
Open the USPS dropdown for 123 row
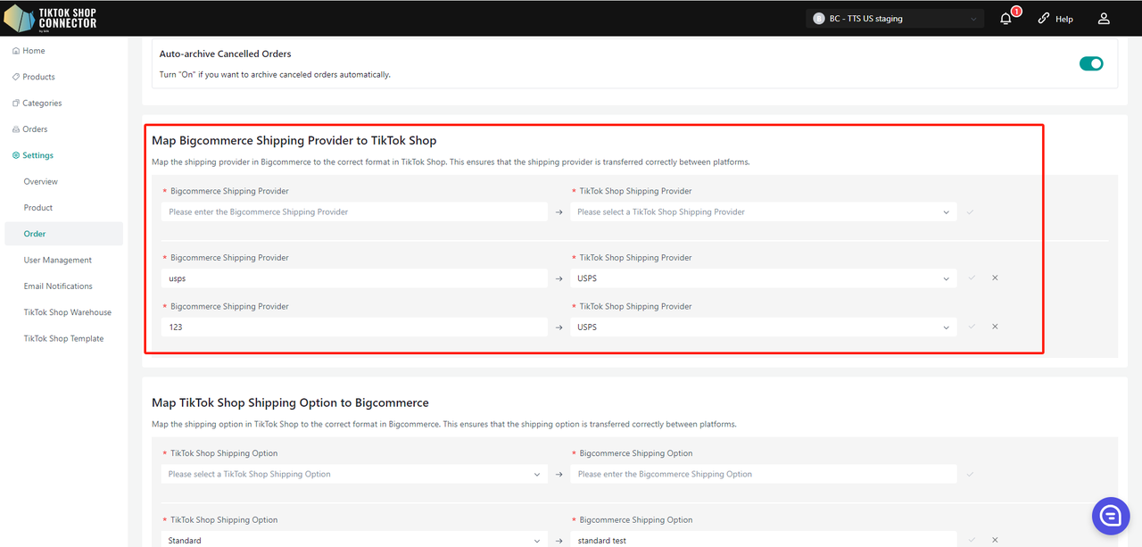coord(764,327)
